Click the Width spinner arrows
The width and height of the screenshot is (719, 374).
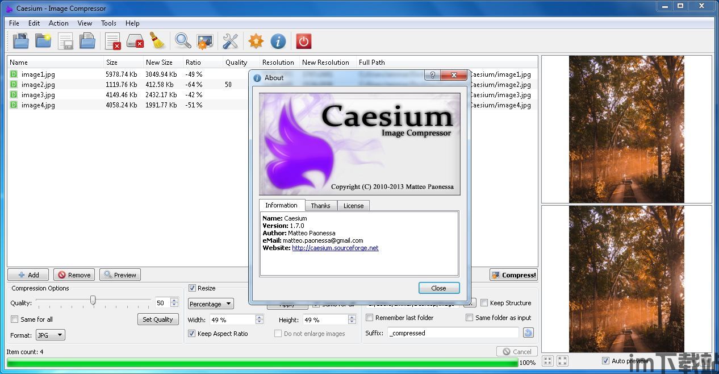pyautogui.click(x=260, y=319)
